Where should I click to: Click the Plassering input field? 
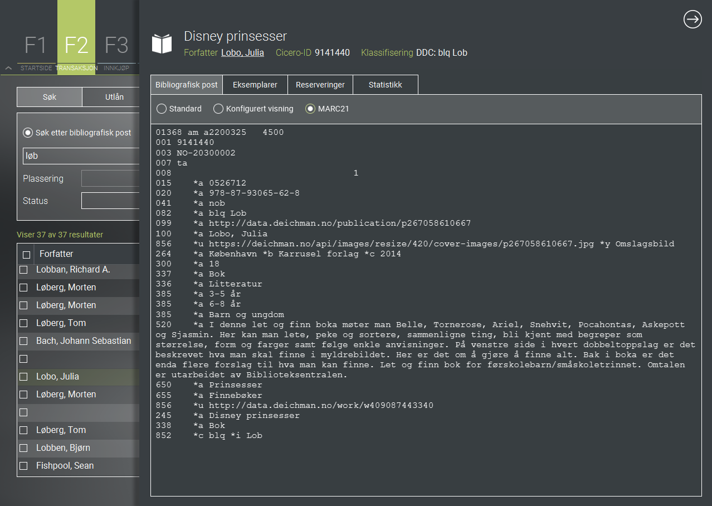110,178
